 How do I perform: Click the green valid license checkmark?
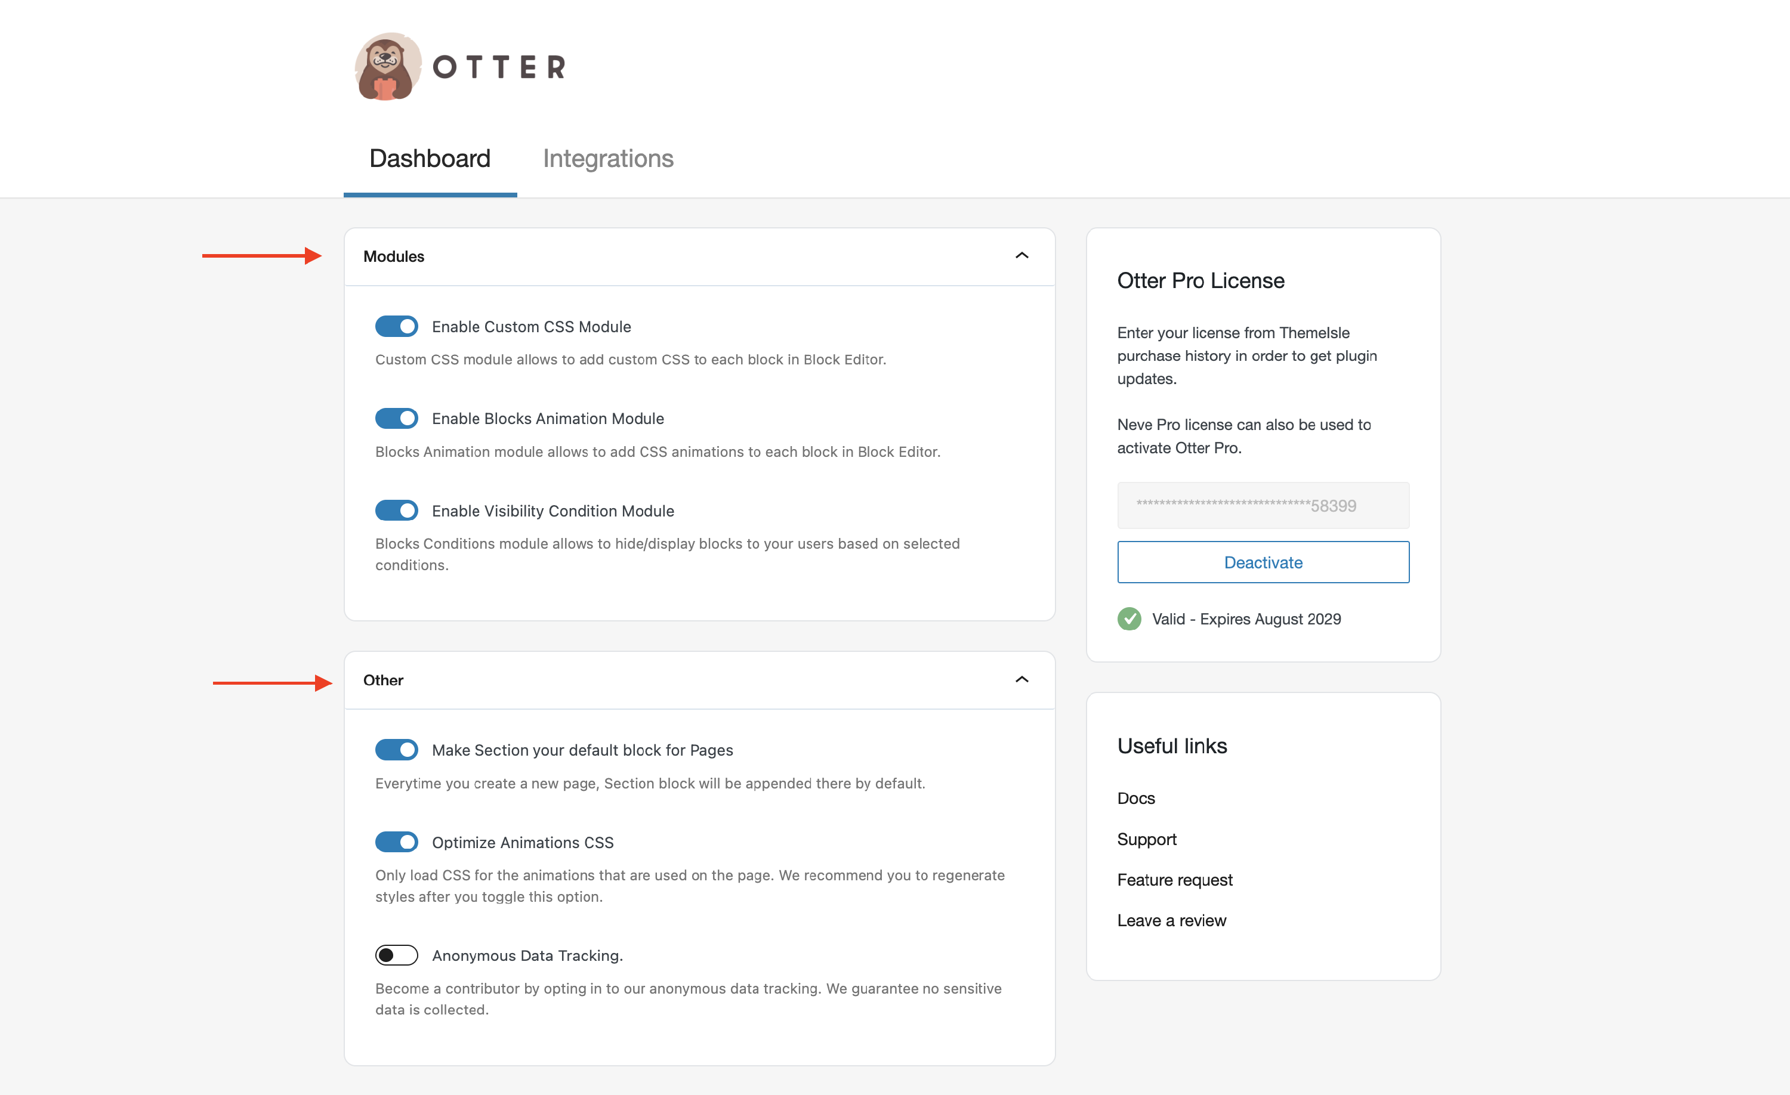click(x=1128, y=618)
